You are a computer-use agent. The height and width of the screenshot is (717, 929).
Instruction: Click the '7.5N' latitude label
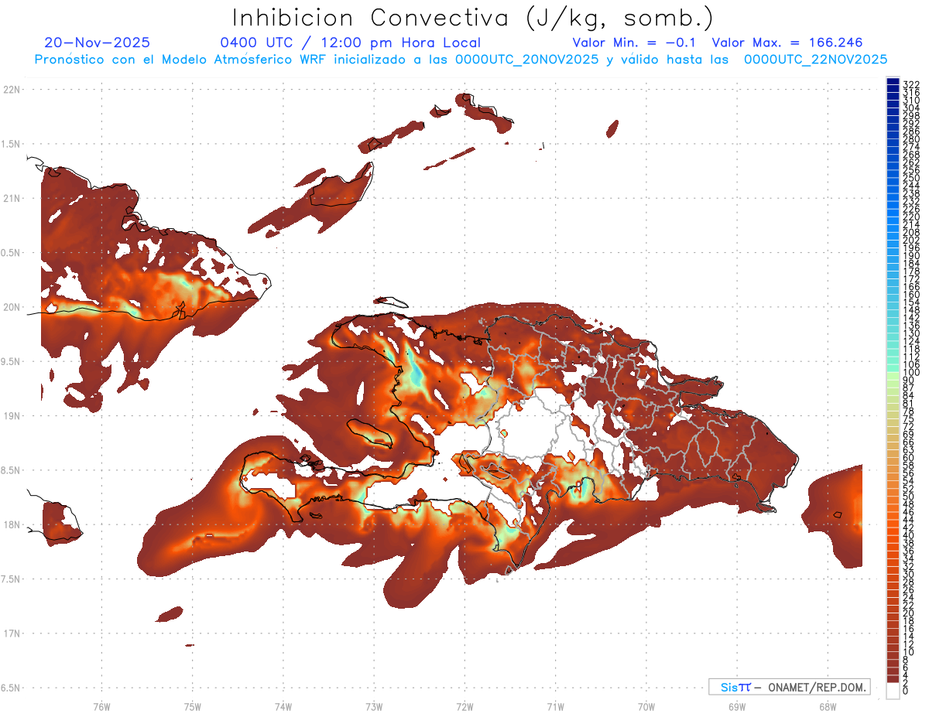(11, 579)
